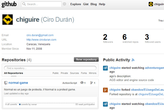
Task: Focus the top Search field
Action: [42, 4]
